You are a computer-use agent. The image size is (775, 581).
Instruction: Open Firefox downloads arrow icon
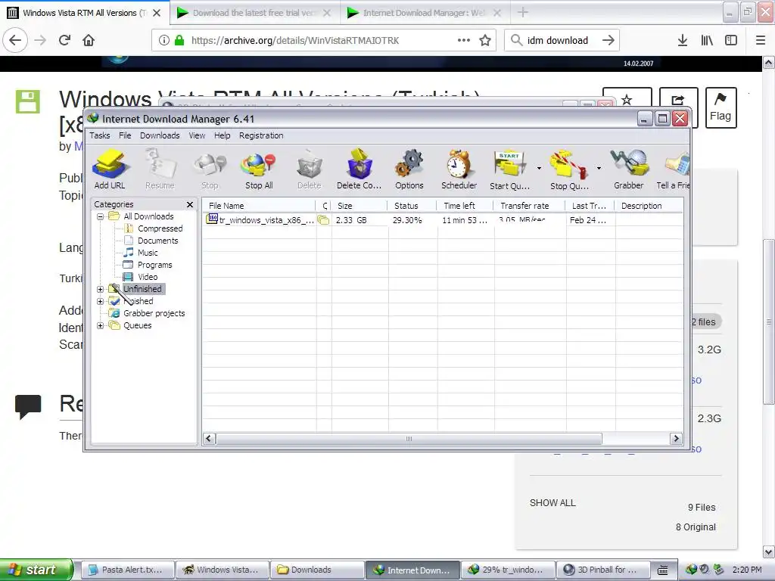pyautogui.click(x=683, y=41)
